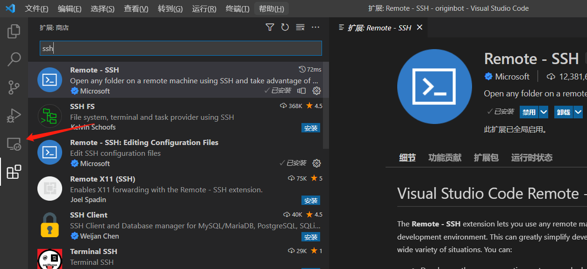This screenshot has height=269, width=587.
Task: Open the Remote Explorer in activity bar
Action: (x=14, y=144)
